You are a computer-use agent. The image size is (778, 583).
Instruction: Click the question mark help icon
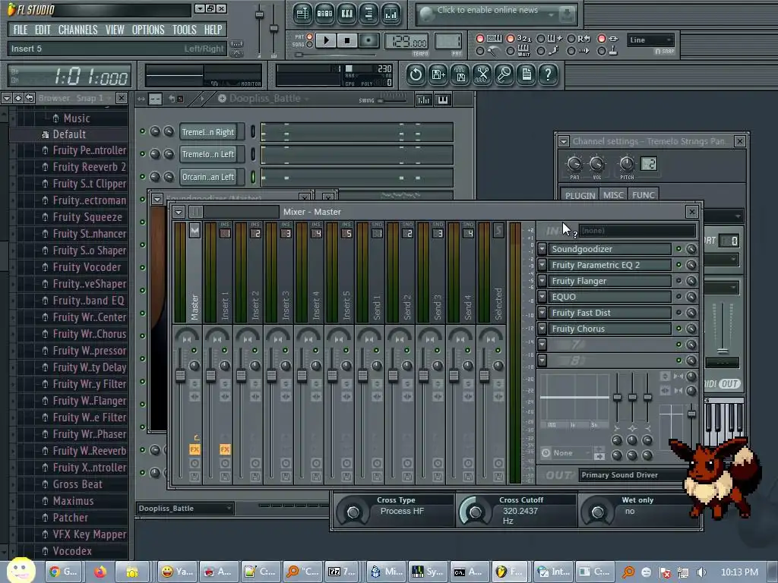(x=549, y=75)
